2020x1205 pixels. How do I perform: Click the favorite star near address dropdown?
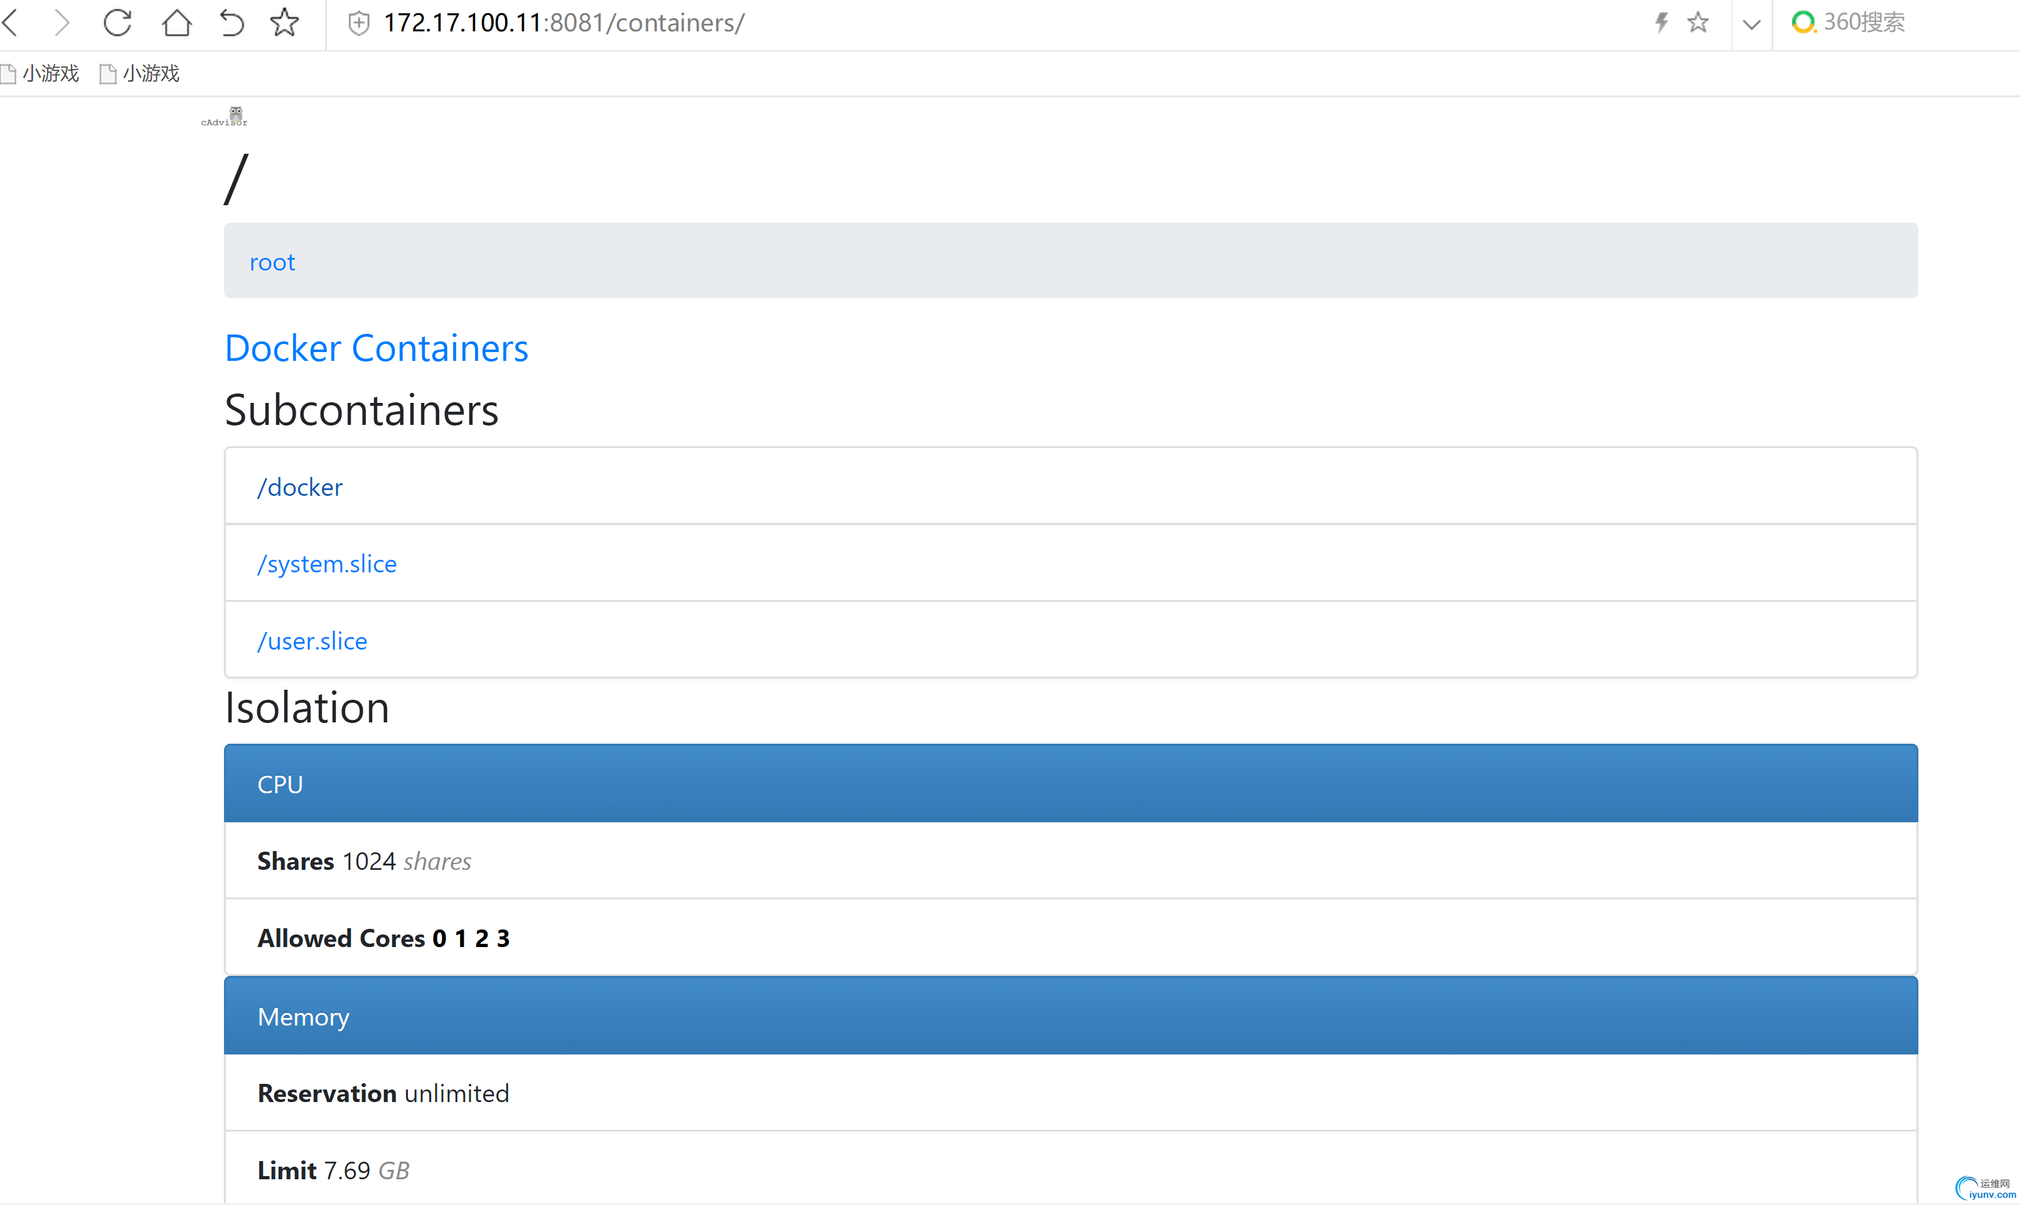tap(1697, 23)
